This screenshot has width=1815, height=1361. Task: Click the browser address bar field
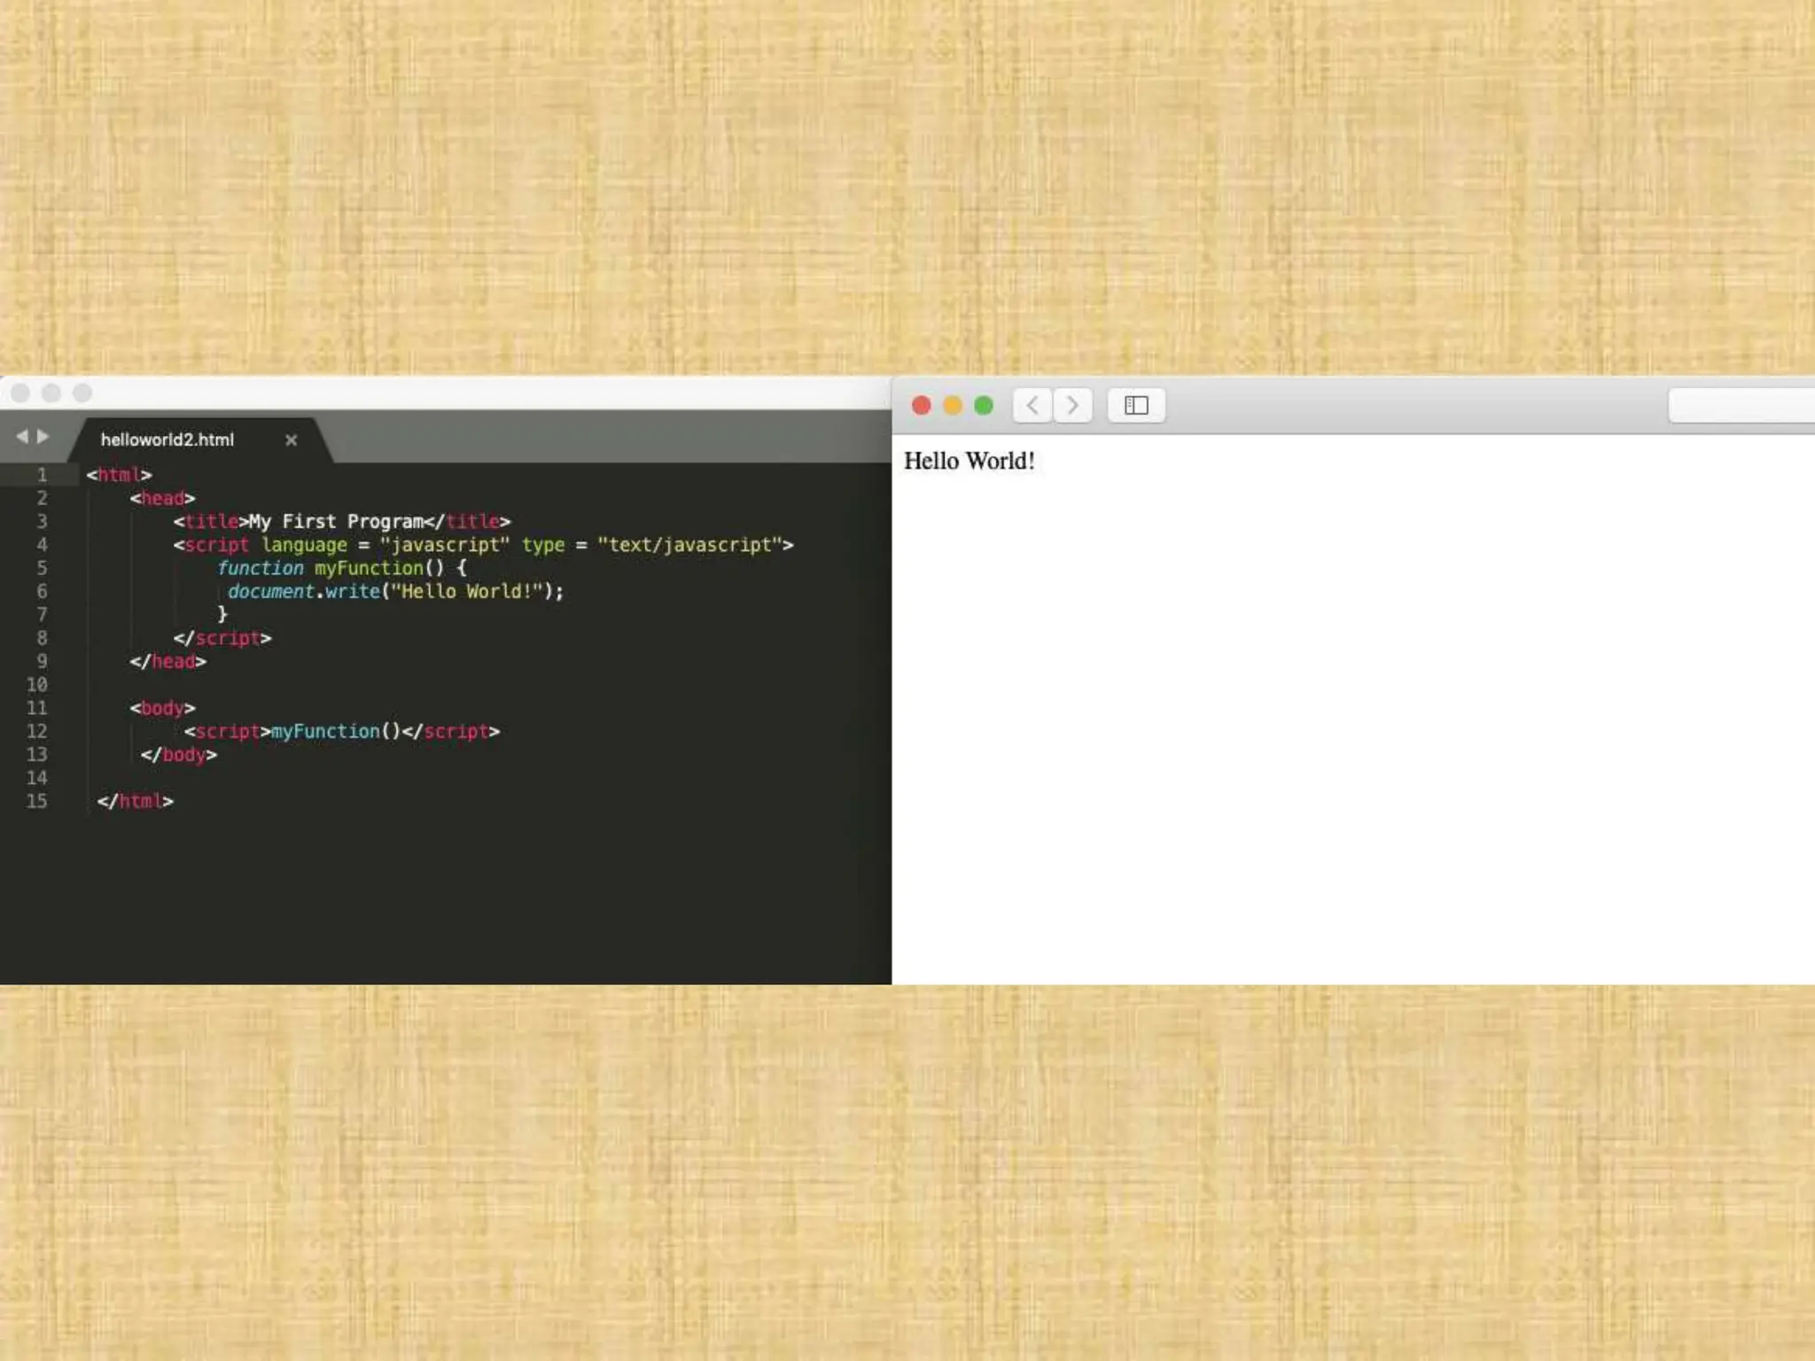click(1741, 405)
